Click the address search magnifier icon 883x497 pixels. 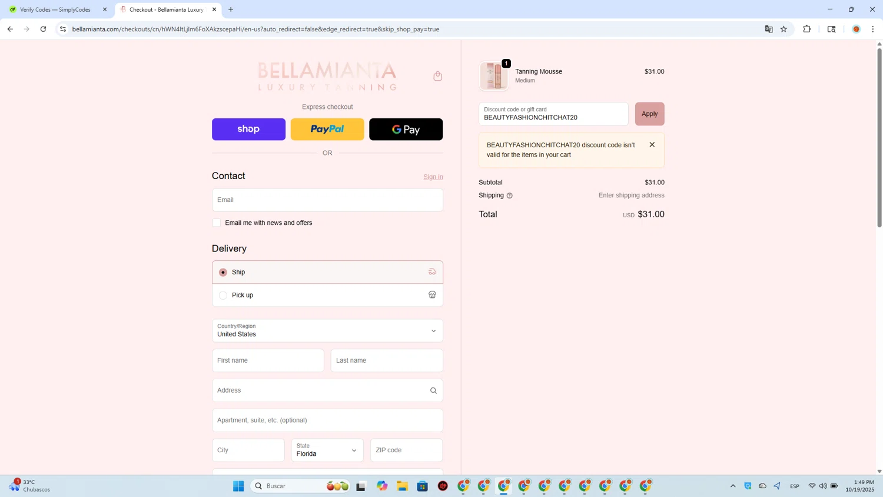tap(433, 390)
